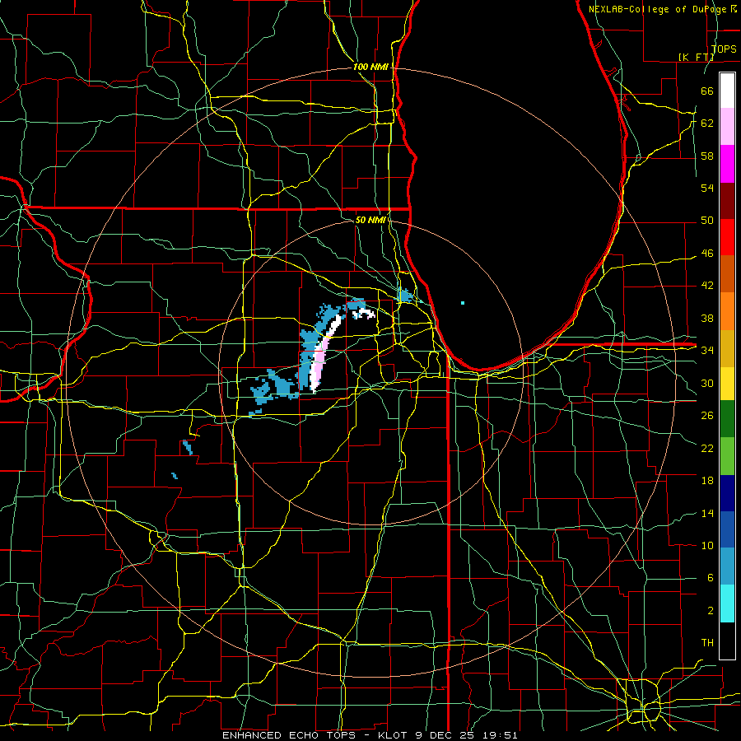The height and width of the screenshot is (741, 741).
Task: Click the 'TOPS' legend heading
Action: pos(724,49)
